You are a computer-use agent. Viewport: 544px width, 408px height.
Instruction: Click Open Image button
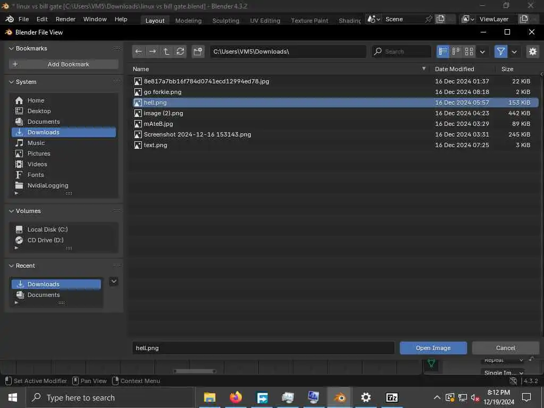(x=433, y=348)
